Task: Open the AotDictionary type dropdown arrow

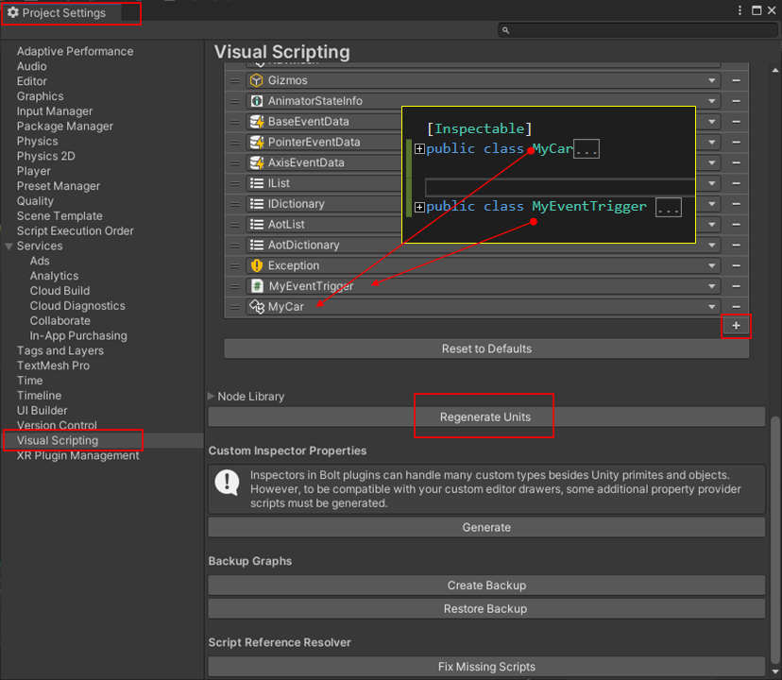Action: click(x=712, y=245)
